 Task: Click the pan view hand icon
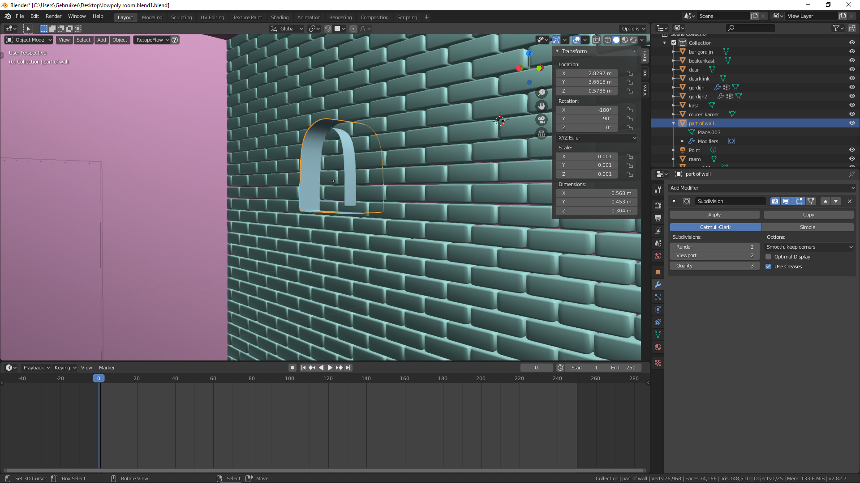542,106
